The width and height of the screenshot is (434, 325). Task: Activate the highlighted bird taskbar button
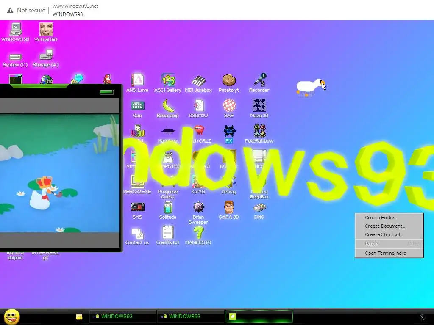259,317
